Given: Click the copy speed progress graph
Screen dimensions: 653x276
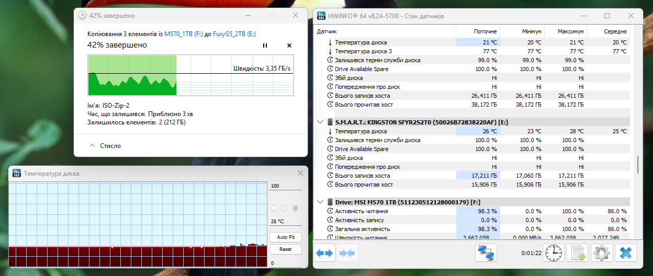Looking at the screenshot, I should tap(190, 76).
